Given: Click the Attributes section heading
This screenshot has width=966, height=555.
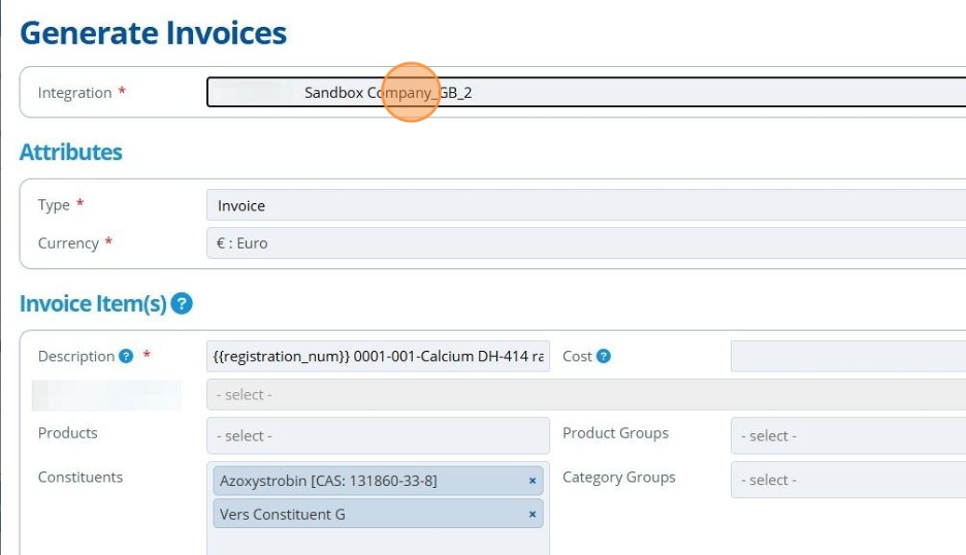Looking at the screenshot, I should point(71,153).
